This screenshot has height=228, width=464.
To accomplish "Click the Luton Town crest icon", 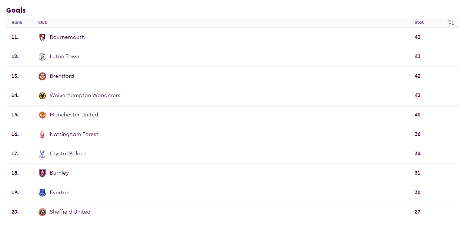I will [x=42, y=57].
